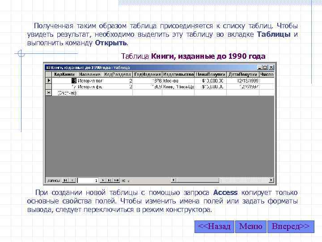Click the purchase date 12/13/1999 cell

[x=243, y=81]
